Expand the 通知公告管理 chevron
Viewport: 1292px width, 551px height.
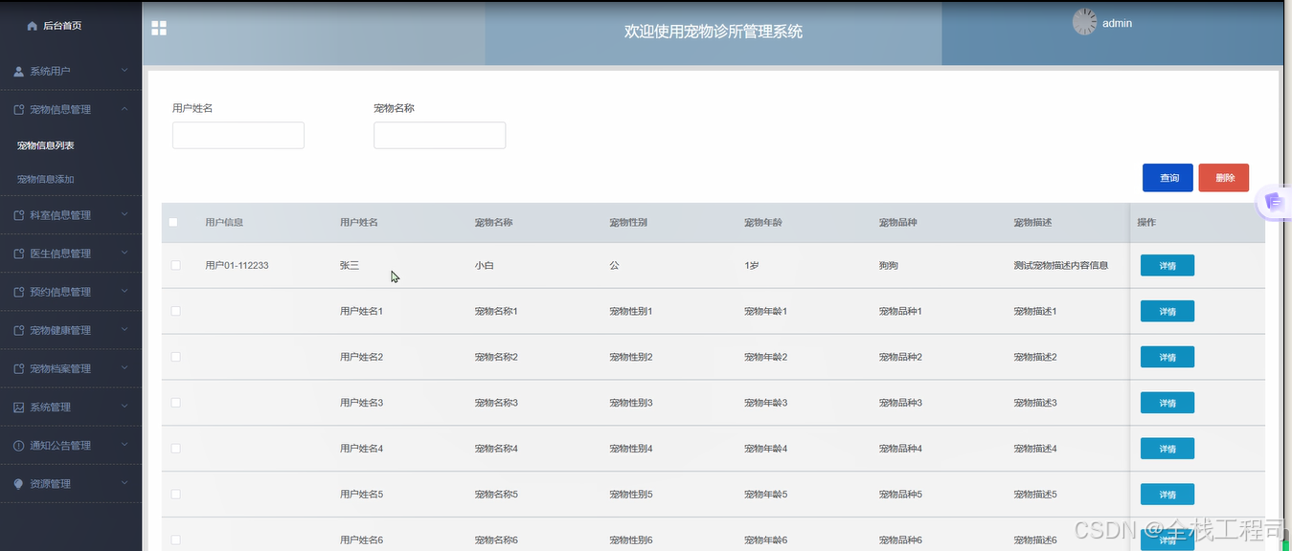point(125,444)
